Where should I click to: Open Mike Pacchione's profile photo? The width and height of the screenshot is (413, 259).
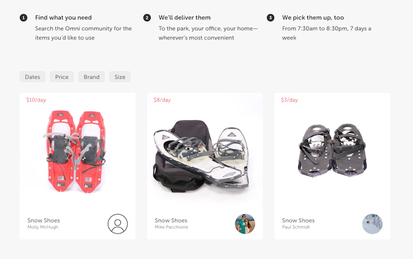[245, 224]
